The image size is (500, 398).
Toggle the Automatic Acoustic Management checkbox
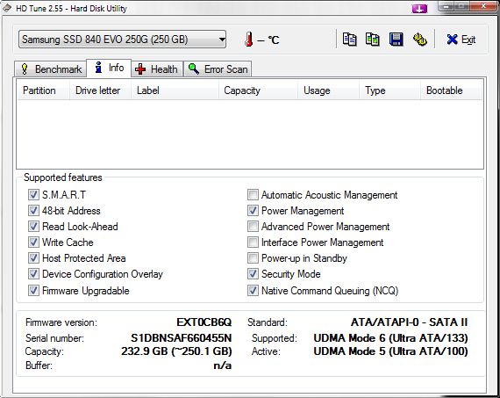point(253,194)
